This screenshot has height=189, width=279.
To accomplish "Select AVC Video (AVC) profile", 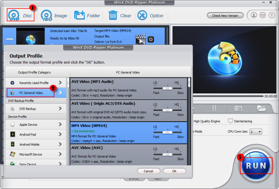I will point(128,155).
